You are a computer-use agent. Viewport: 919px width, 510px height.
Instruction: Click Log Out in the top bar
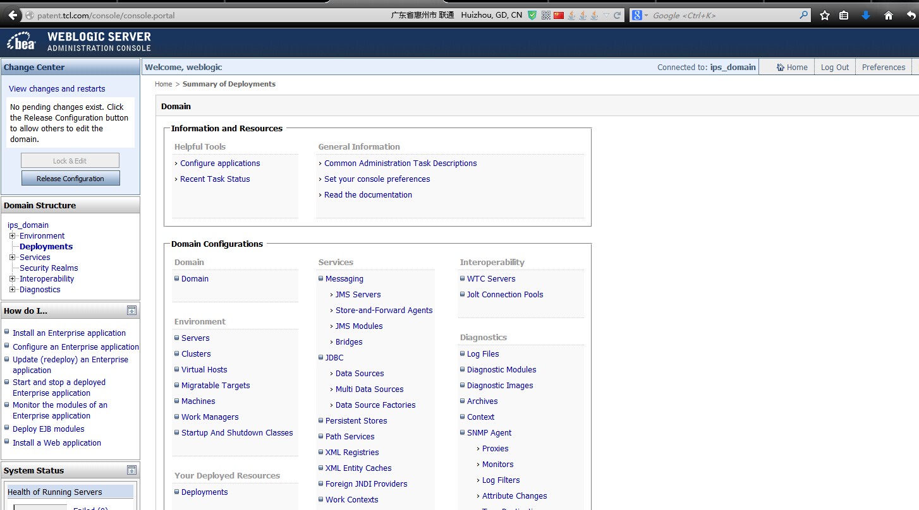[x=835, y=68]
